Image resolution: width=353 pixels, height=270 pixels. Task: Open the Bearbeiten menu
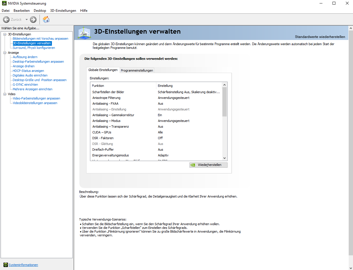click(x=22, y=11)
